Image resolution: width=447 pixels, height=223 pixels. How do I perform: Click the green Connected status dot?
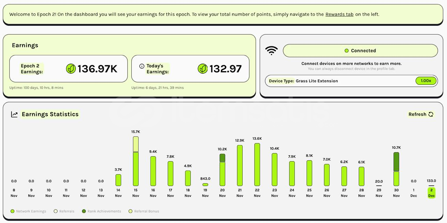coord(346,51)
